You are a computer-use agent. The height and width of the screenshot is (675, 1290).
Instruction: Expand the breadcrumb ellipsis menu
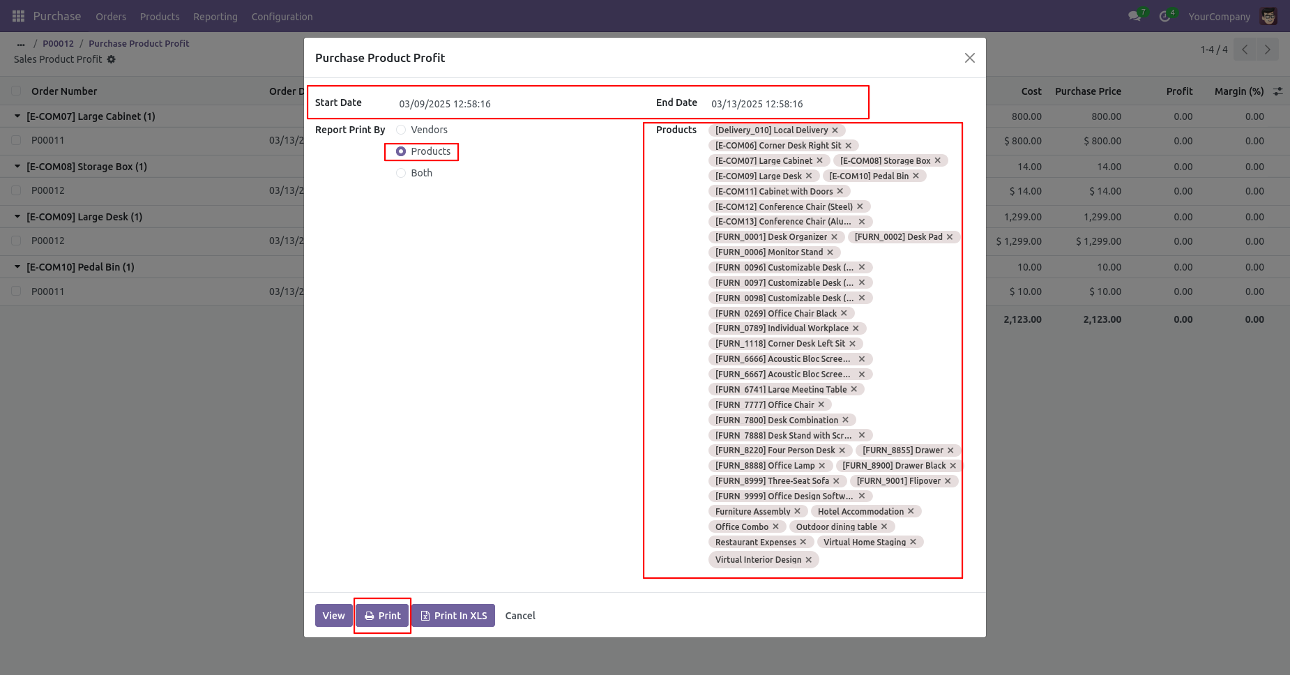[x=21, y=44]
